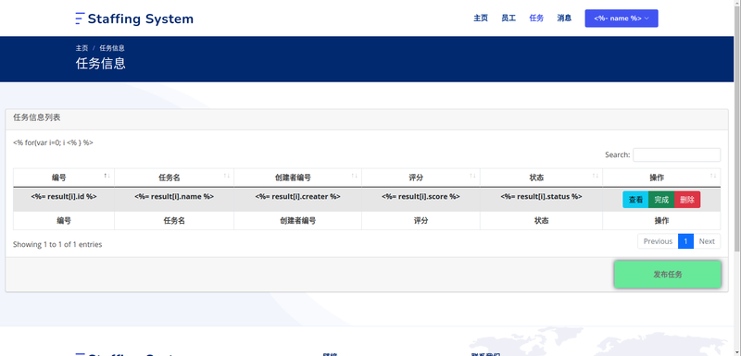
Task: Click the 发布任务 button
Action: [x=668, y=275]
